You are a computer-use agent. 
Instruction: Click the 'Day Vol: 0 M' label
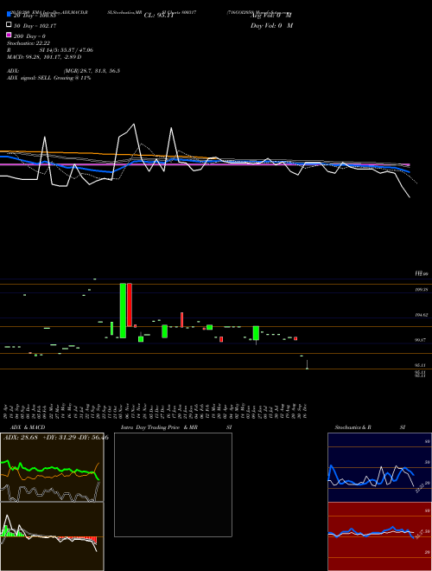(x=271, y=25)
